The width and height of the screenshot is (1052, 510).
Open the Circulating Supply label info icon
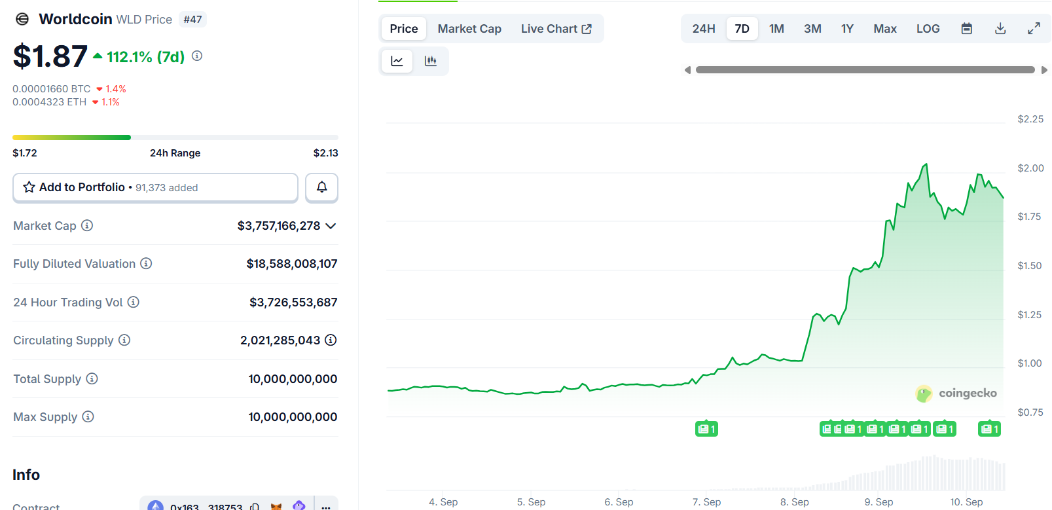[x=124, y=340]
